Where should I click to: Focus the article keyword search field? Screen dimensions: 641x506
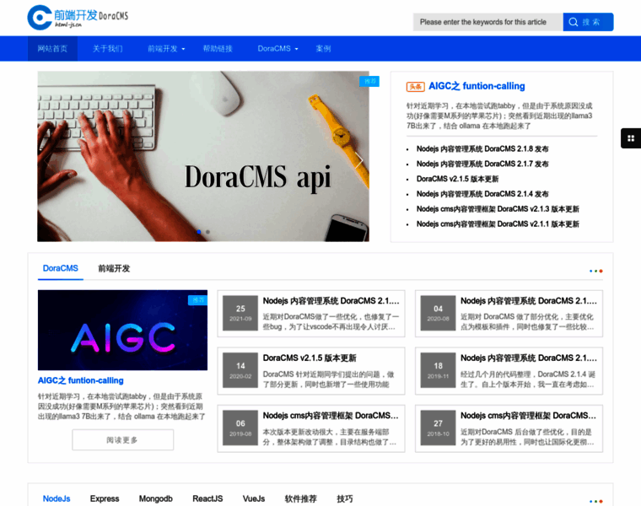[x=487, y=22]
